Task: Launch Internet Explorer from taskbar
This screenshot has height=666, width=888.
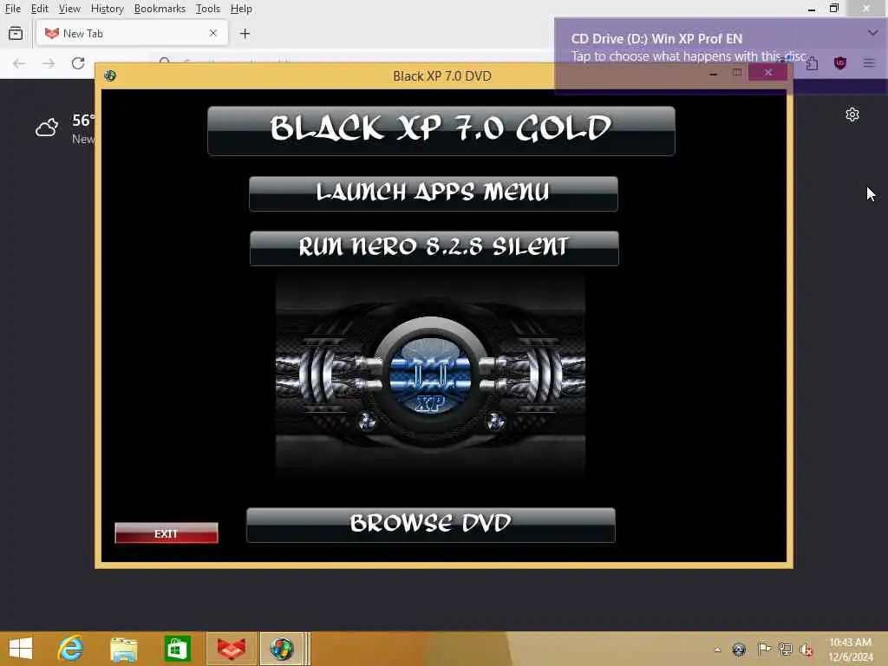Action: coord(71,649)
